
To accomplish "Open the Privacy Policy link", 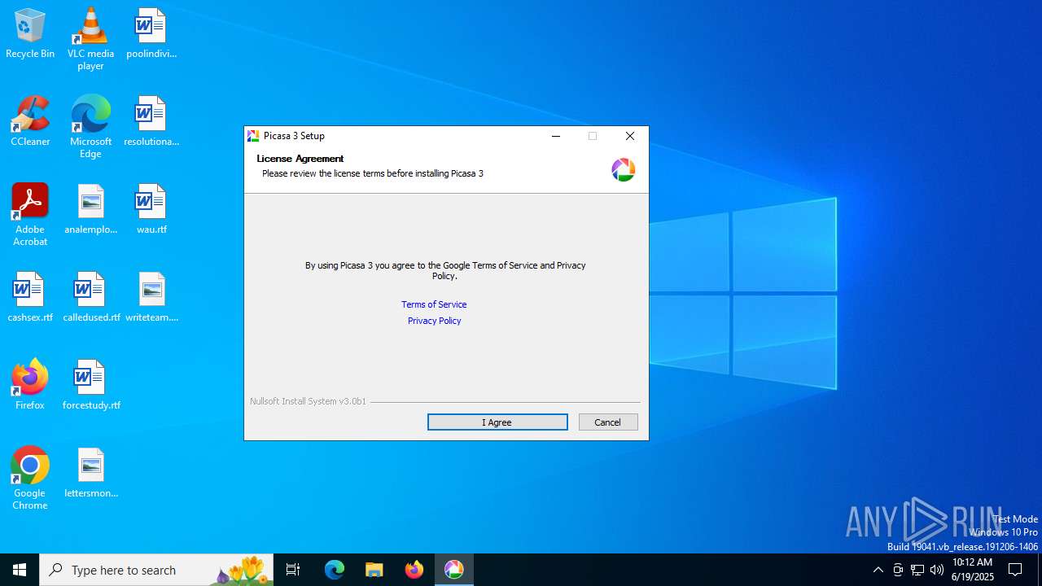I will pos(434,321).
